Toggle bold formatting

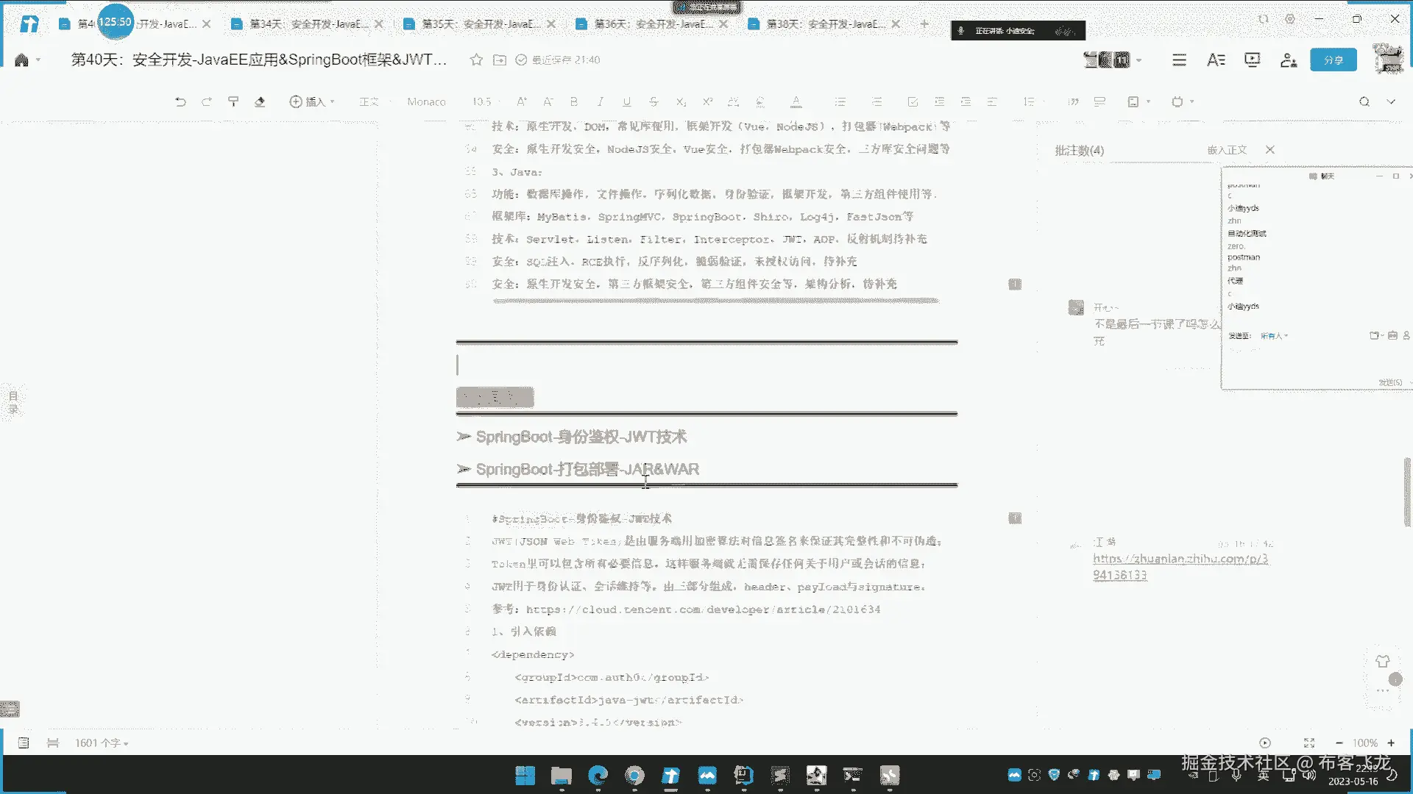point(574,101)
